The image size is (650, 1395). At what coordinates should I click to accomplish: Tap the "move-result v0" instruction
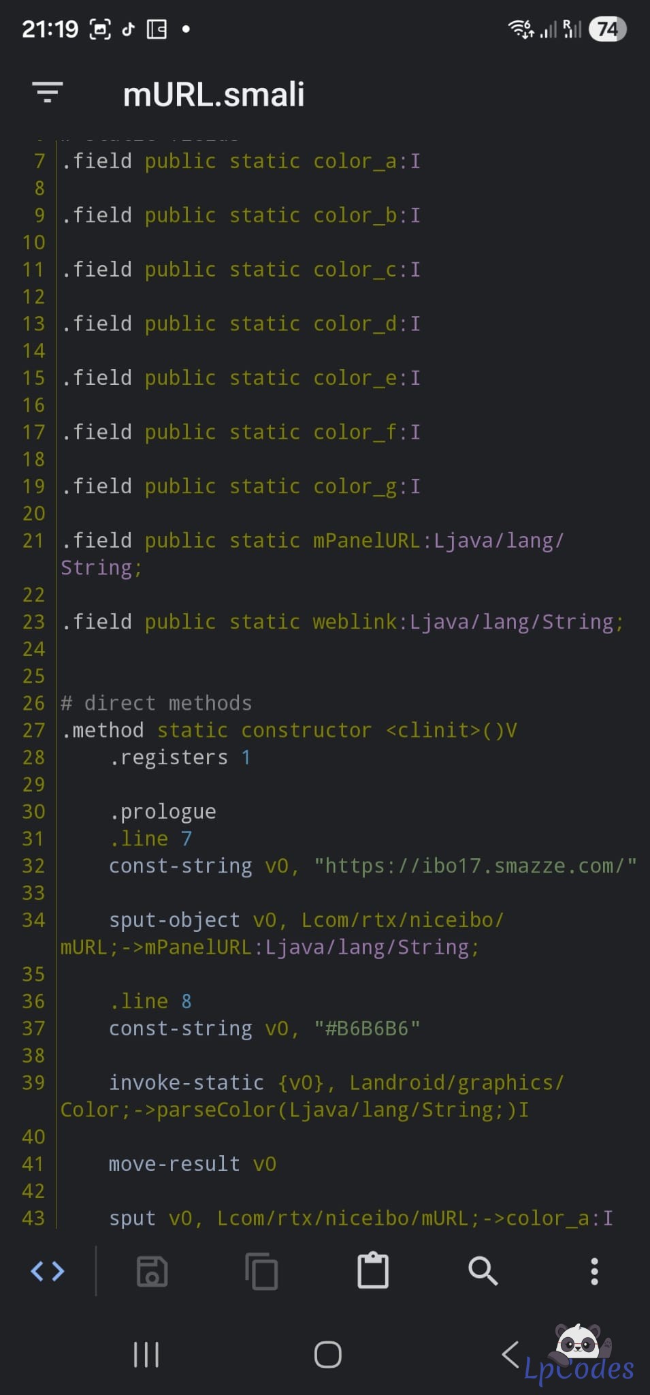(193, 1164)
